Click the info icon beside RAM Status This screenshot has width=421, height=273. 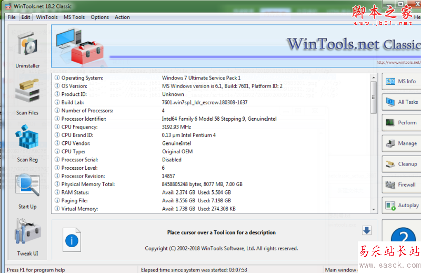click(x=57, y=192)
